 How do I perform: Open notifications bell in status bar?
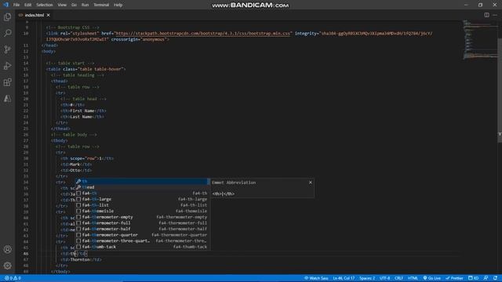pos(495,278)
